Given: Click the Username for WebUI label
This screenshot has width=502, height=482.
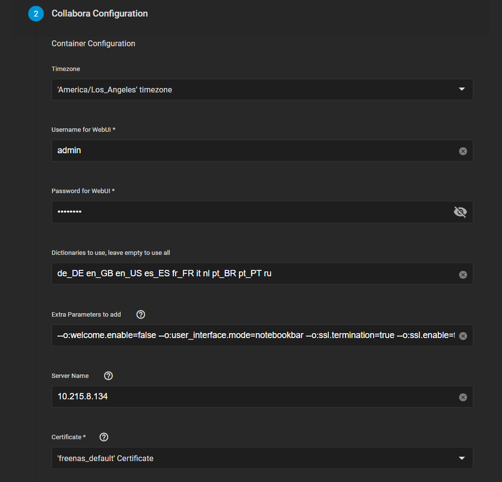Looking at the screenshot, I should pyautogui.click(x=83, y=130).
